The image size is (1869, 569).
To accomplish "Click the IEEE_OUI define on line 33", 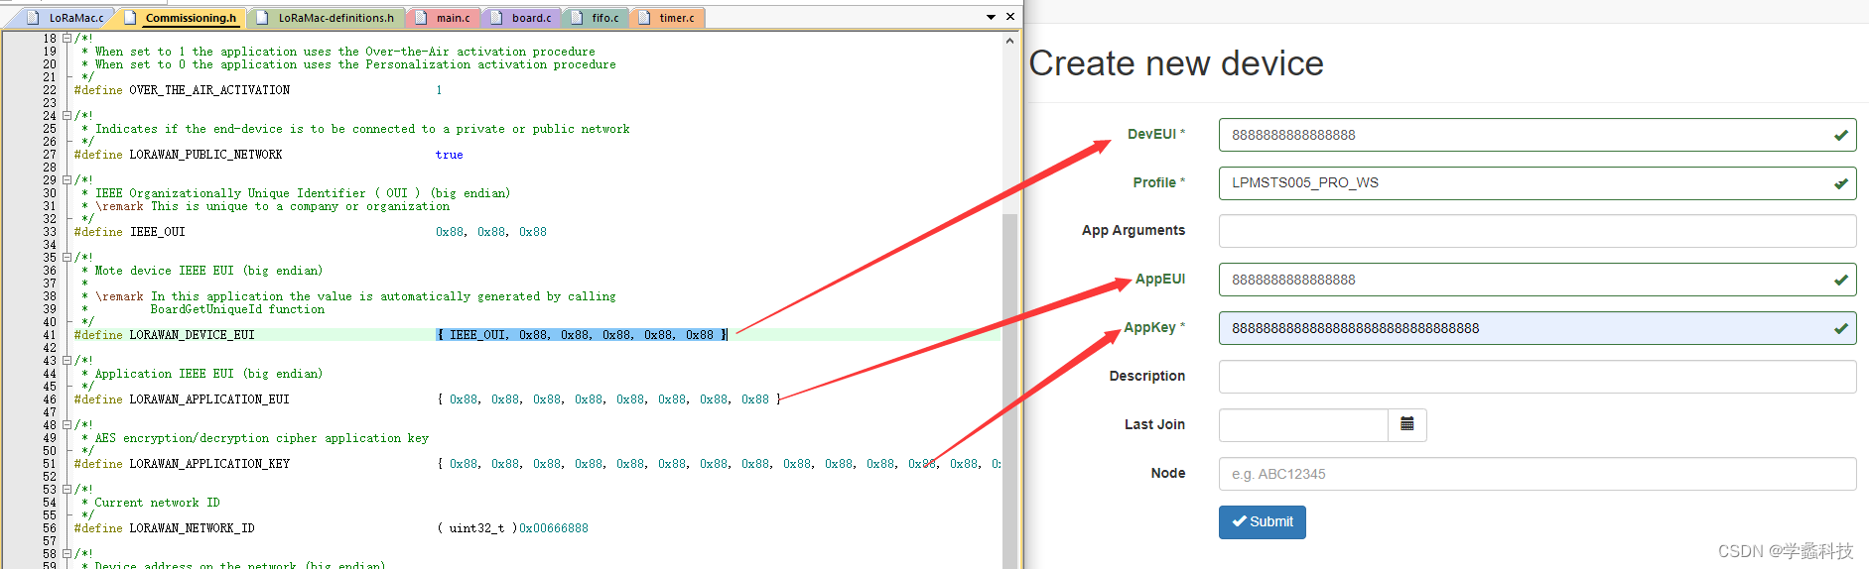I will tap(158, 232).
